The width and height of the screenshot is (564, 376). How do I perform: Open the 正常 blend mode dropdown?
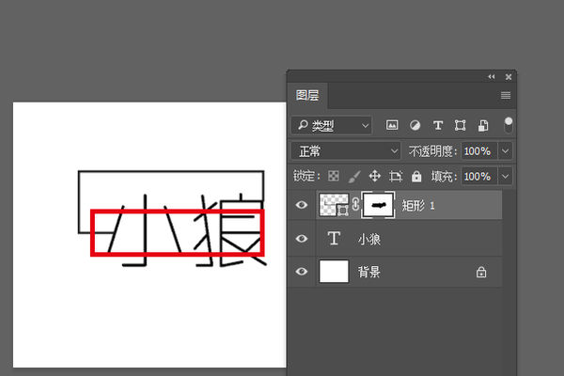click(346, 151)
